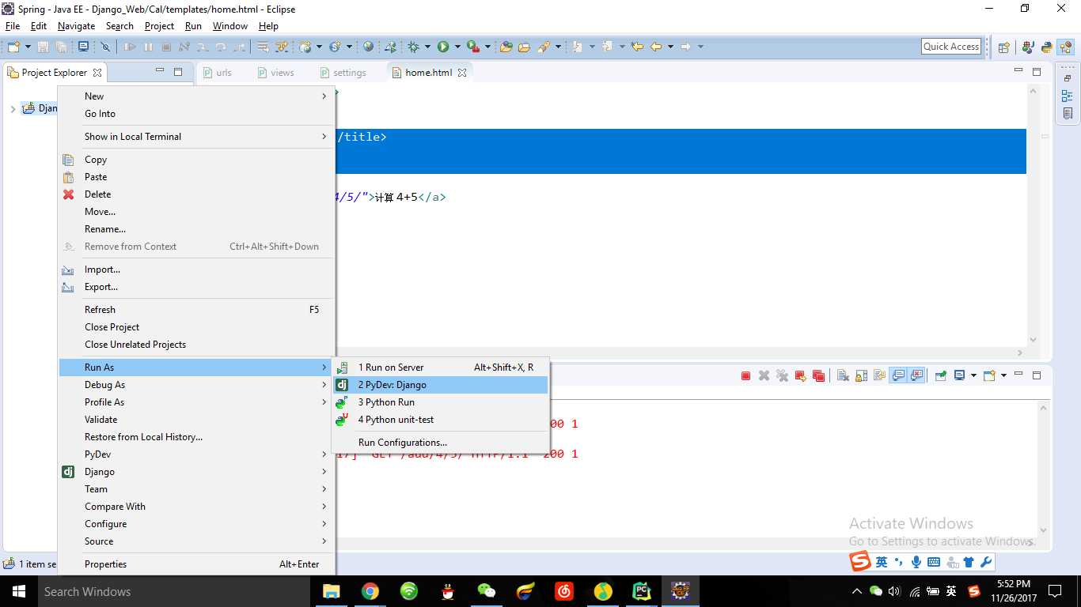Image resolution: width=1081 pixels, height=607 pixels.
Task: Open the Django submenu entry
Action: click(x=197, y=472)
